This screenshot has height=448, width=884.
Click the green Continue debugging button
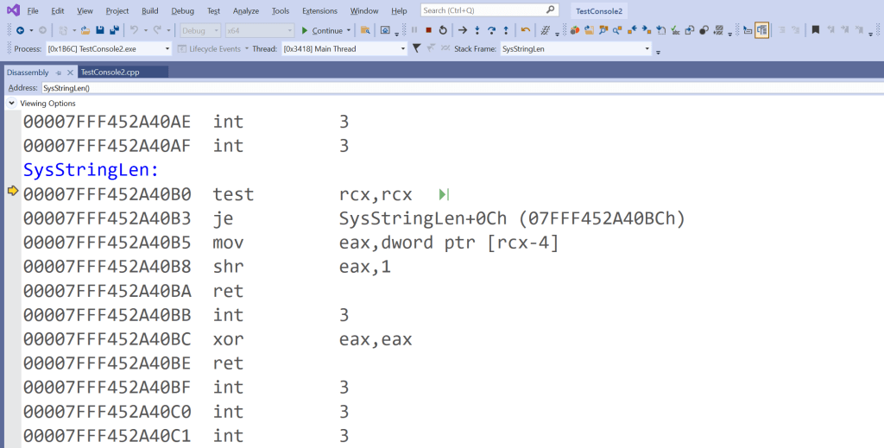coord(322,30)
